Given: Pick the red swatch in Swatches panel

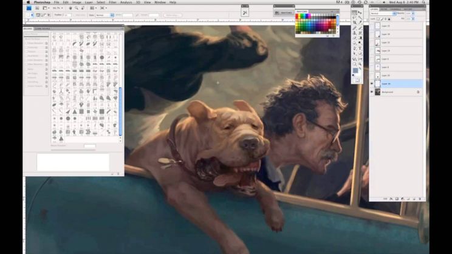Looking at the screenshot, I should [x=297, y=16].
